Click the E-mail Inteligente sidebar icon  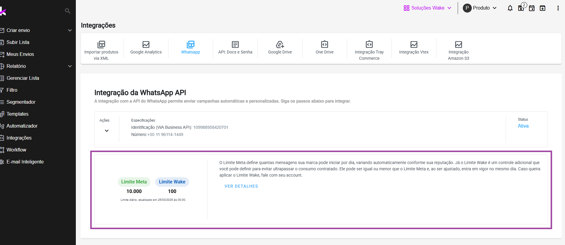point(1,162)
